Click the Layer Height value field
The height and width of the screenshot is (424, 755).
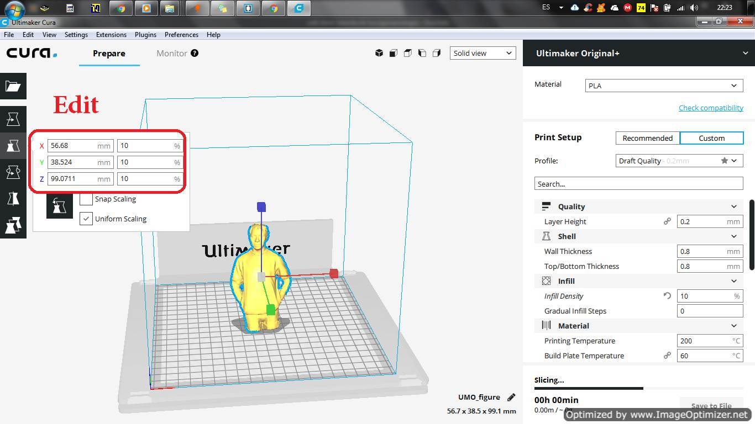(710, 221)
